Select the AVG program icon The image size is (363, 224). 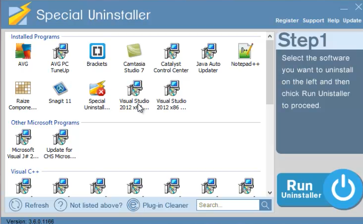point(23,51)
